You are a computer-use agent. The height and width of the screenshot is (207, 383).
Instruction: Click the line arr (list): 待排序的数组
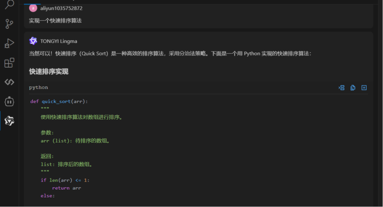[75, 141]
